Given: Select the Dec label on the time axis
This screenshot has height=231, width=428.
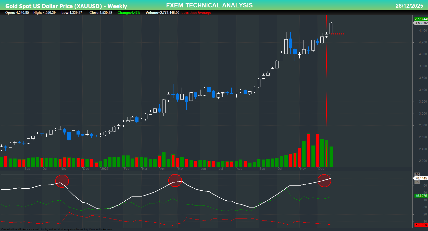Looking at the screenshot, I should click(321, 169).
